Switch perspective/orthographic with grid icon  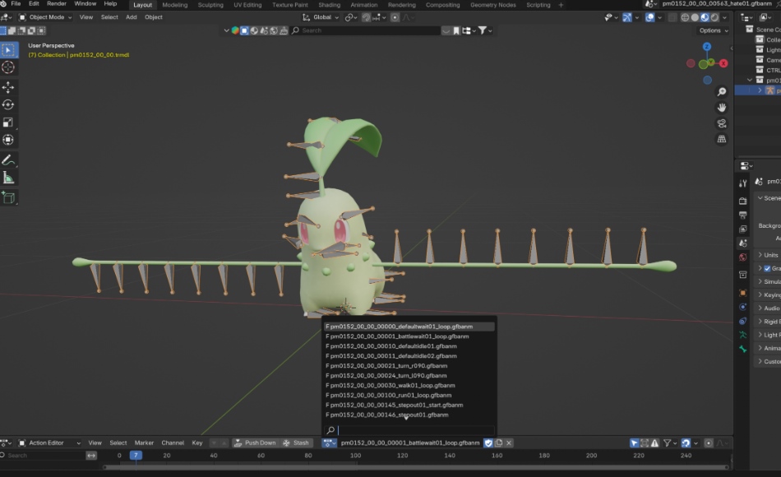721,140
